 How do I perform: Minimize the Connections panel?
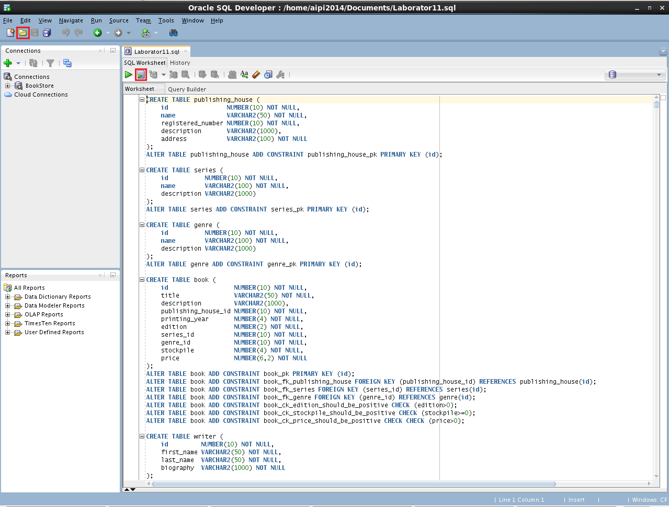tap(113, 51)
